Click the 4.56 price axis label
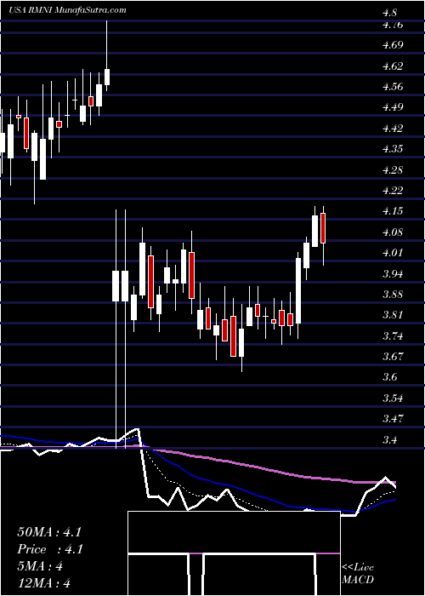The width and height of the screenshot is (425, 596). click(x=393, y=87)
